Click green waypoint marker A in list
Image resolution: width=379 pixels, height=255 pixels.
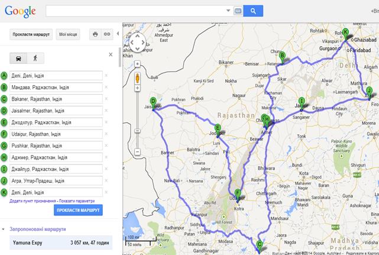click(x=4, y=76)
